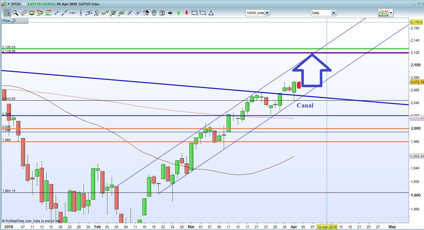424x230 pixels.
Task: Click the 1,958.34 moving average axis tag
Action: (x=417, y=156)
